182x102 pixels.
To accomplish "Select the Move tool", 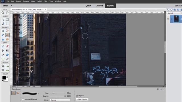I will click(x=3, y=20).
